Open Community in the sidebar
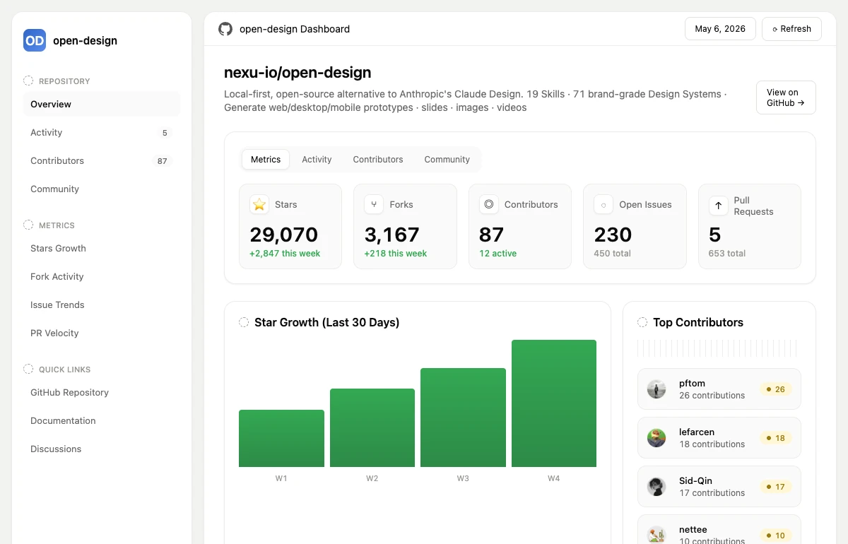Viewport: 848px width, 544px height. [x=102, y=189]
